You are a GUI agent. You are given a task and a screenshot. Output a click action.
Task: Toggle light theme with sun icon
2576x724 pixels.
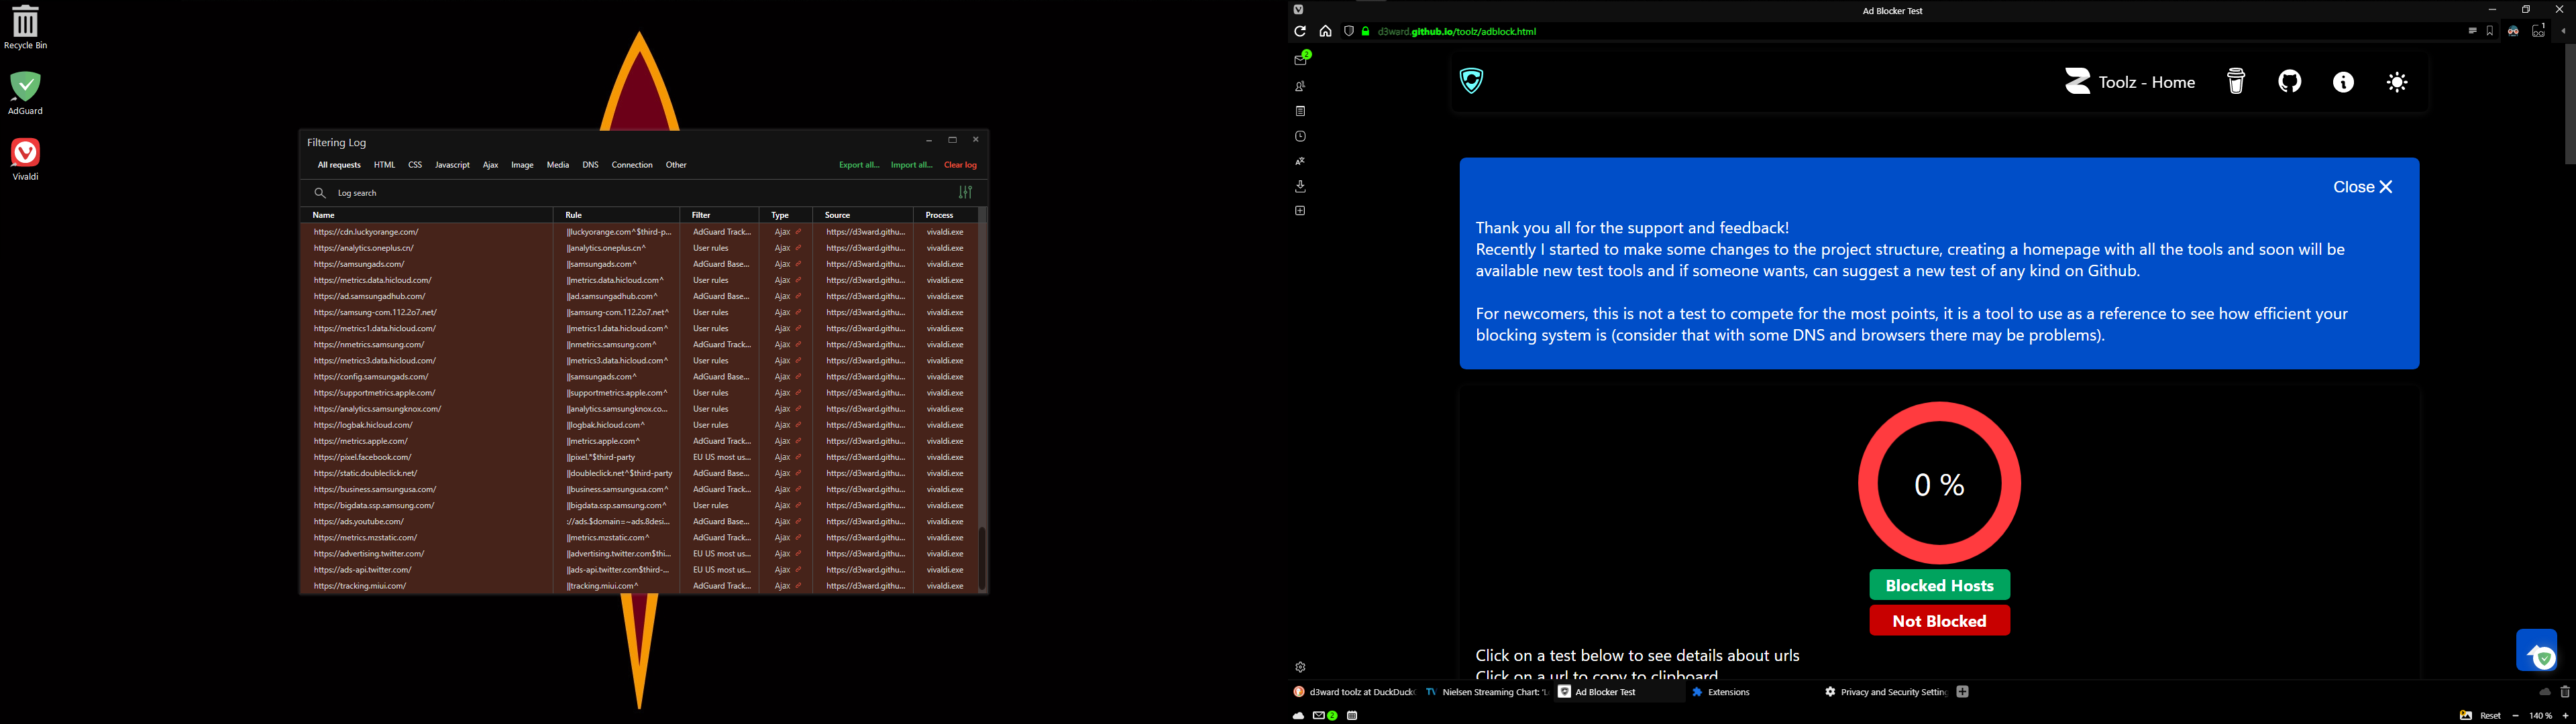coord(2397,82)
